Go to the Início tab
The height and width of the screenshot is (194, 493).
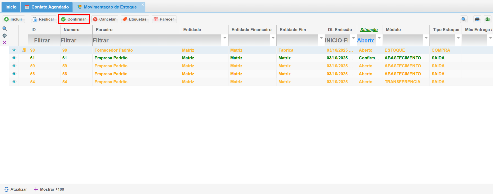click(x=11, y=7)
